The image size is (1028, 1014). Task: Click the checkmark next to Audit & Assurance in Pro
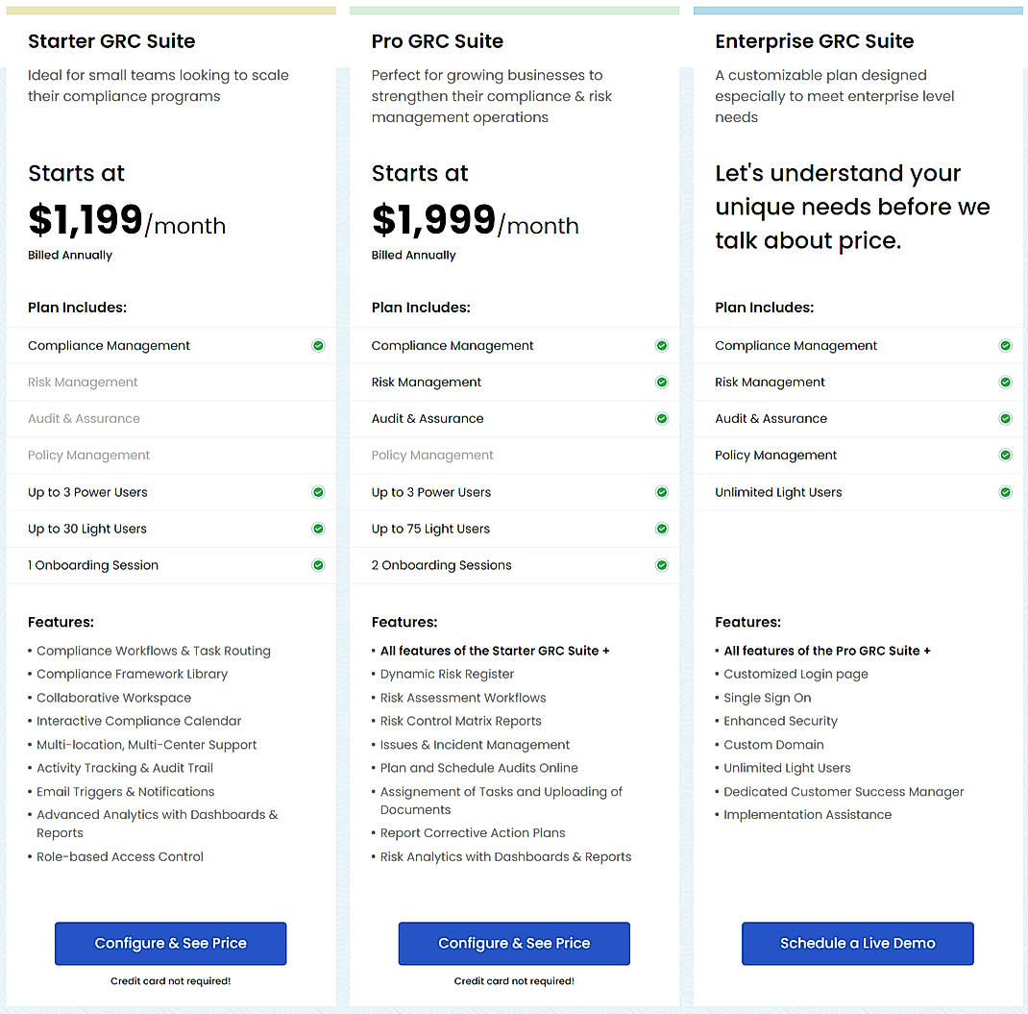pyautogui.click(x=661, y=418)
